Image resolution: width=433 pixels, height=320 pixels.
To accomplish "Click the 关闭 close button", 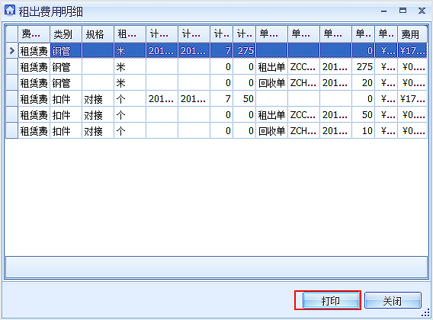I will coord(393,300).
